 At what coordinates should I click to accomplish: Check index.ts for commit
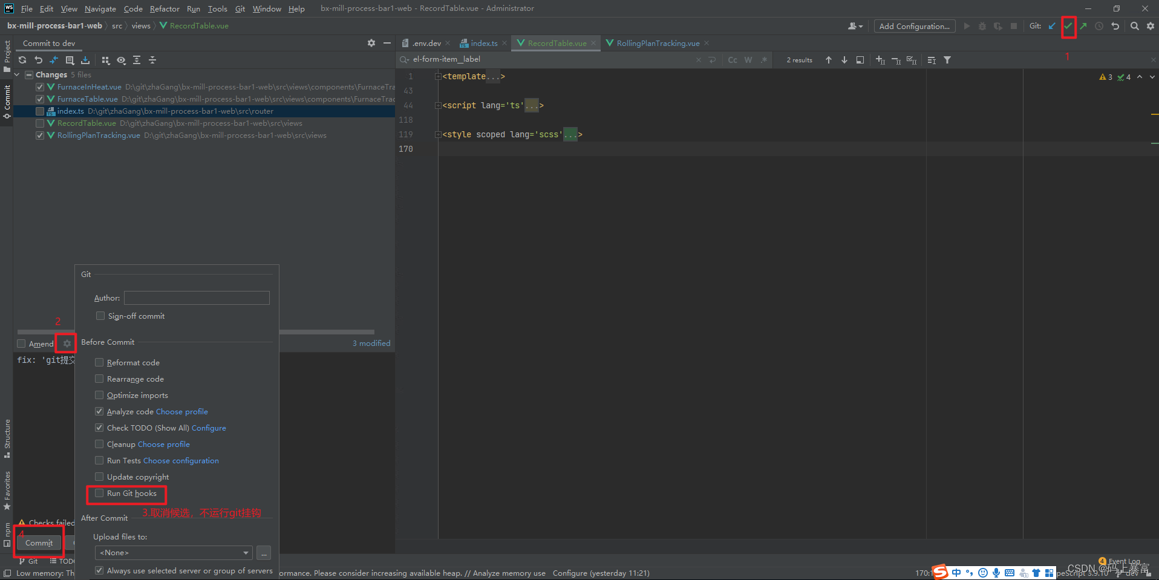[x=40, y=111]
